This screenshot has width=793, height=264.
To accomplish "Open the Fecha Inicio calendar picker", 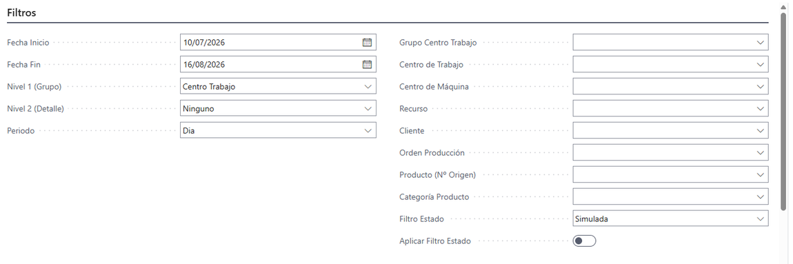I will (367, 43).
